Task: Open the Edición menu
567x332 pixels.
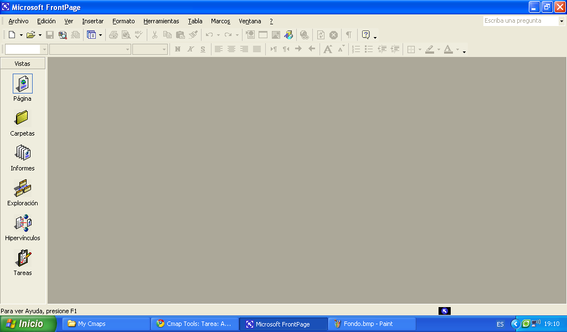Action: tap(47, 21)
